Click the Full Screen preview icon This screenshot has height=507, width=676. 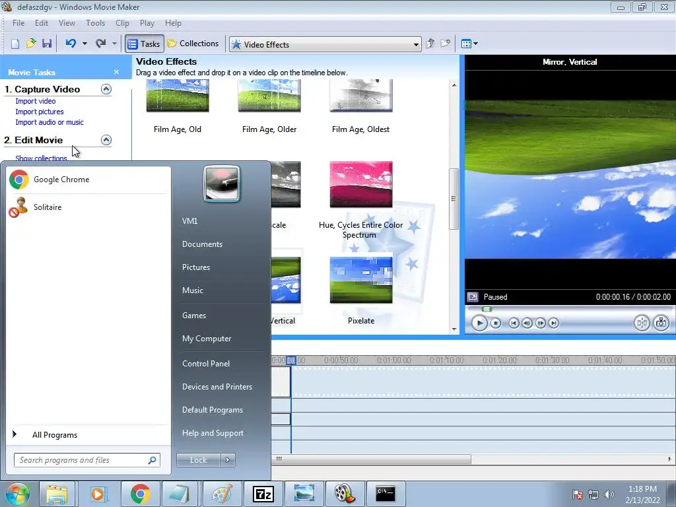click(x=473, y=297)
